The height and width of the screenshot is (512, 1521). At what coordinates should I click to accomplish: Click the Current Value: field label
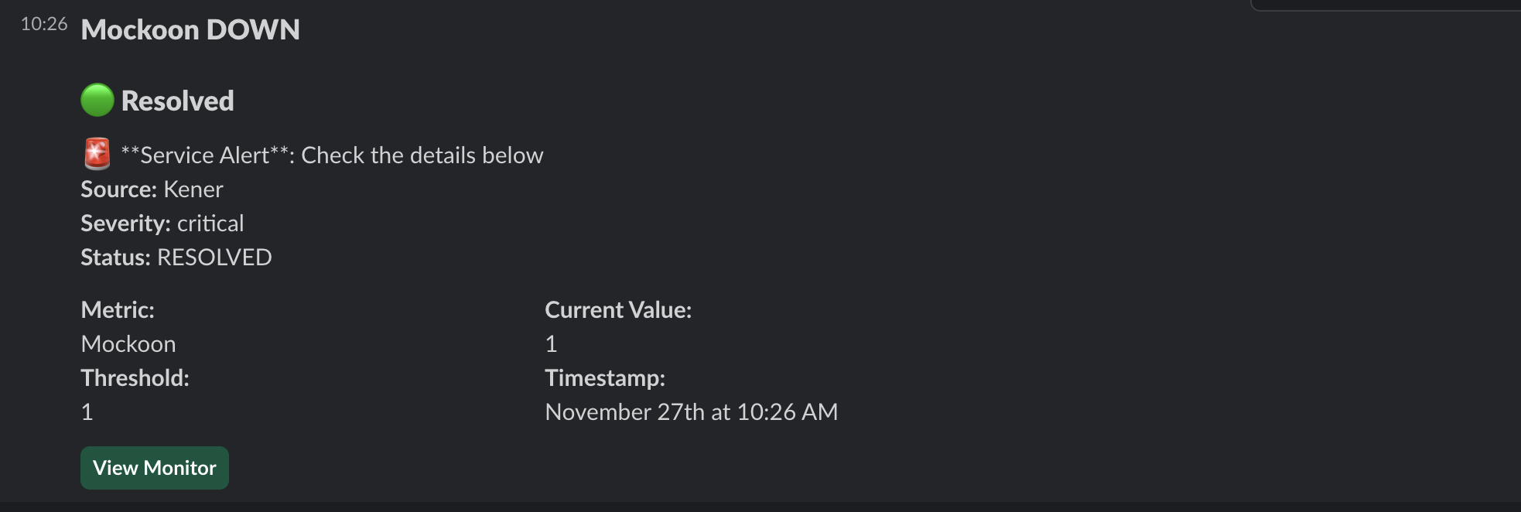(618, 310)
